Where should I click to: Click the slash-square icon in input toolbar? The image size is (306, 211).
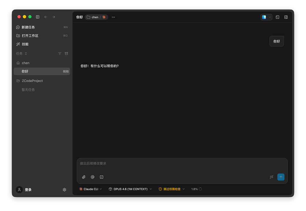click(102, 177)
